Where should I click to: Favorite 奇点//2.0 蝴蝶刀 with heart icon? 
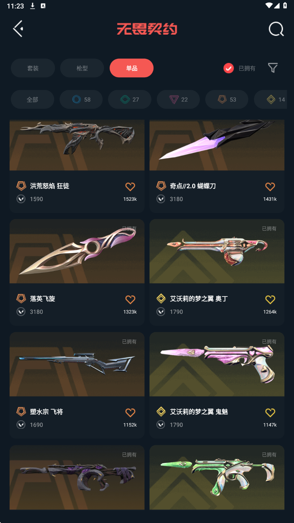(x=270, y=187)
